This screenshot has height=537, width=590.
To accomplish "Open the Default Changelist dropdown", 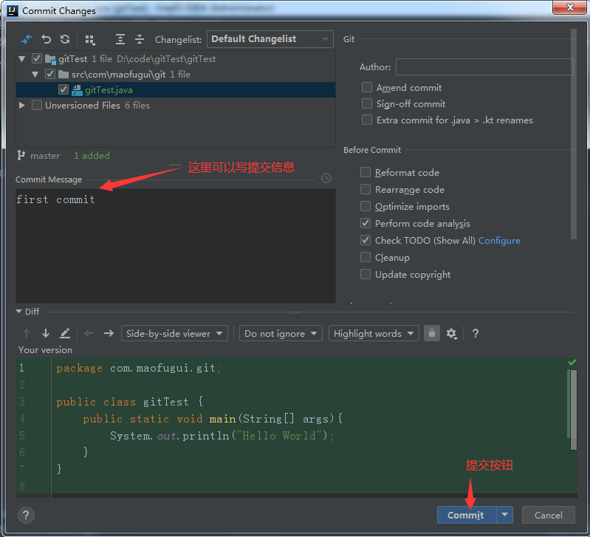I will click(x=270, y=39).
